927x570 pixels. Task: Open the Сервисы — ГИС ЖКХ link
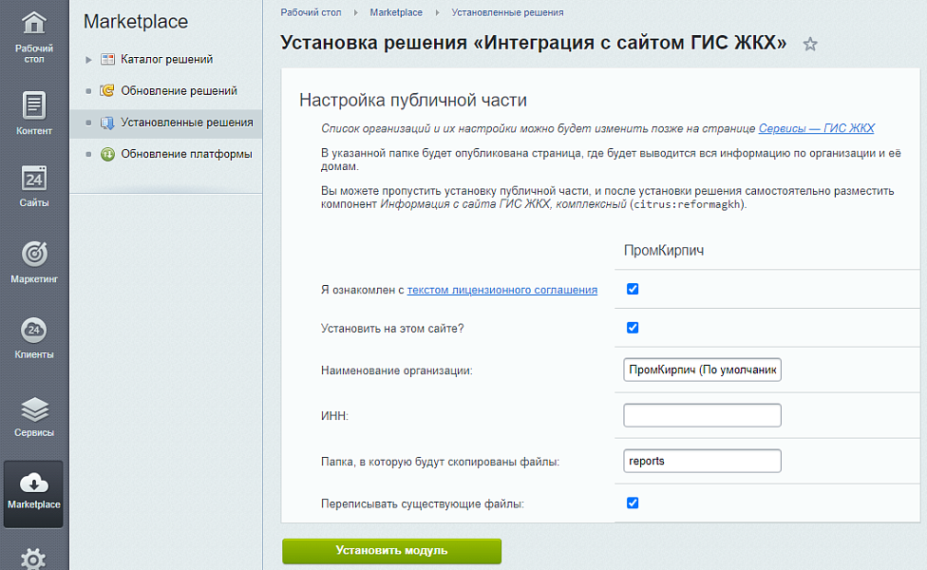tap(818, 128)
